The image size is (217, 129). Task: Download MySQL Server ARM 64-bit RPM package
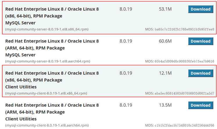point(200,41)
